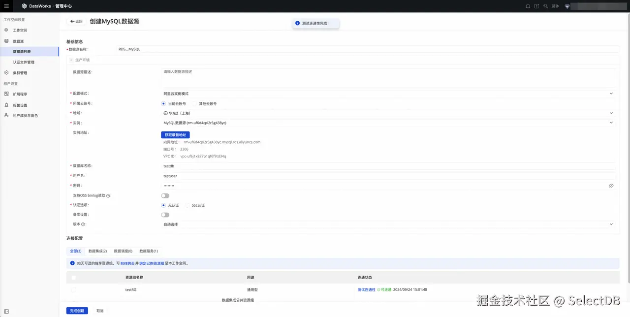Open 数据源列表 in the sidebar
Image resolution: width=630 pixels, height=317 pixels.
pyautogui.click(x=29, y=52)
